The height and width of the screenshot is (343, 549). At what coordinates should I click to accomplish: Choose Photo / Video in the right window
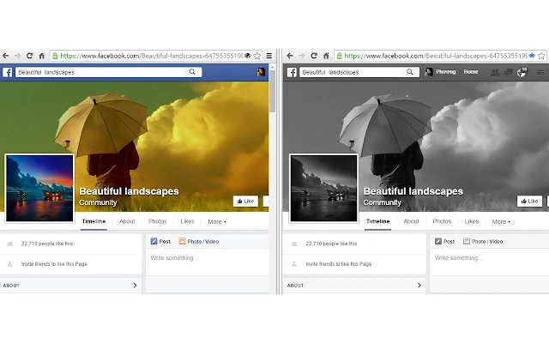(483, 242)
